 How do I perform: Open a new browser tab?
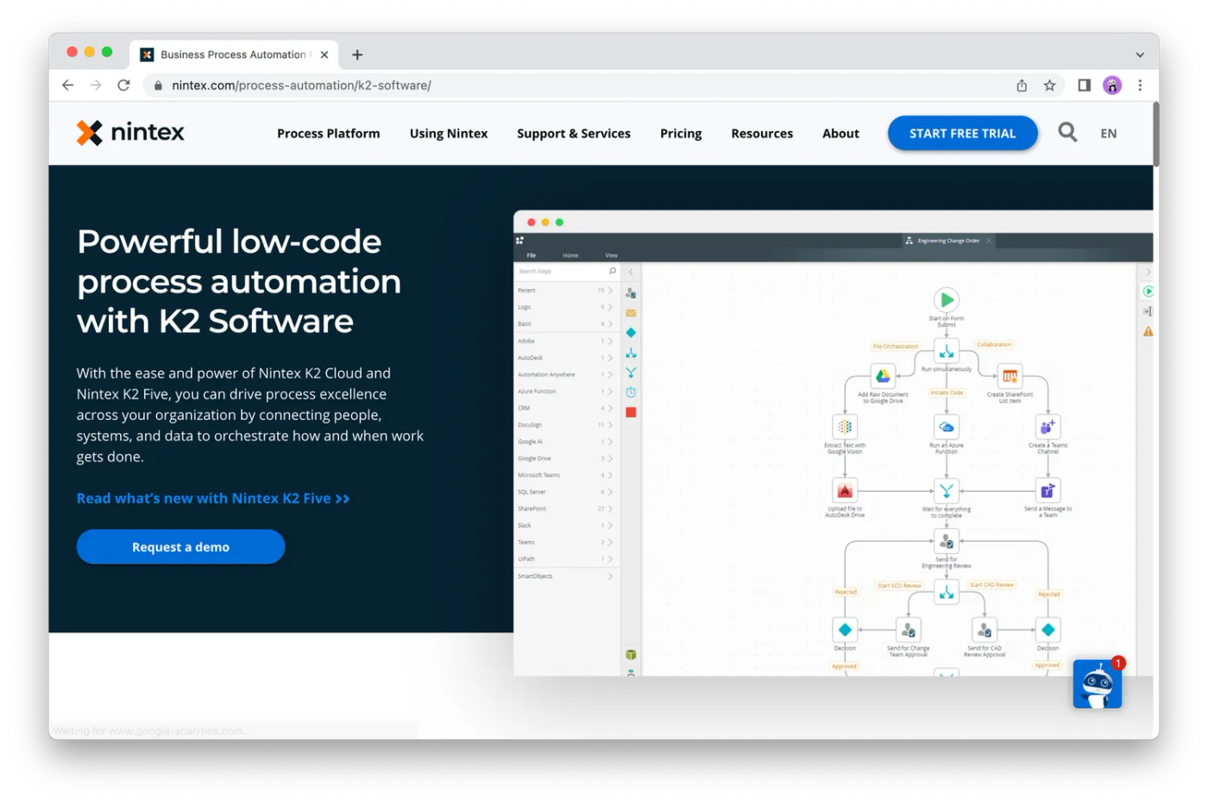(x=357, y=54)
